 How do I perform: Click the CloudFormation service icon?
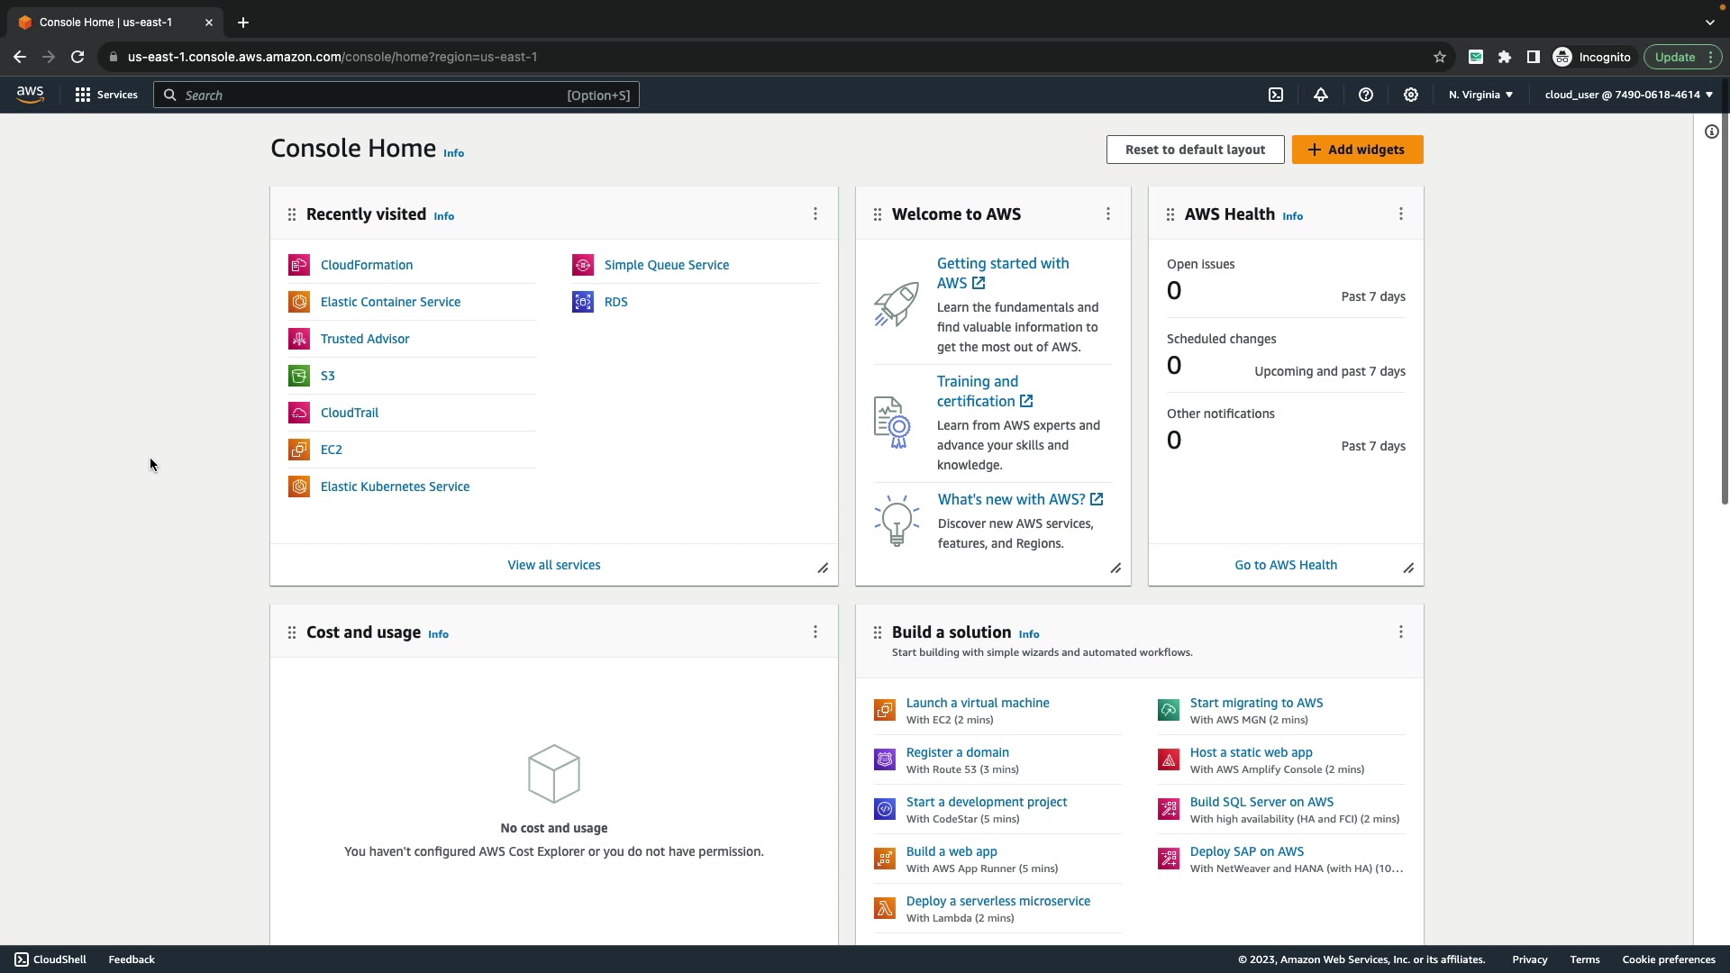(x=299, y=265)
